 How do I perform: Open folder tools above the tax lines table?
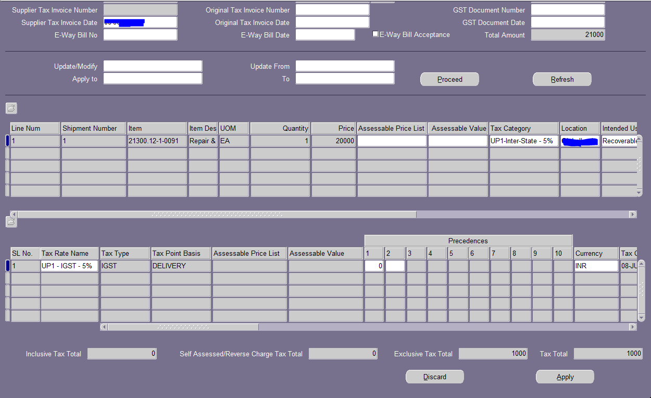11,222
